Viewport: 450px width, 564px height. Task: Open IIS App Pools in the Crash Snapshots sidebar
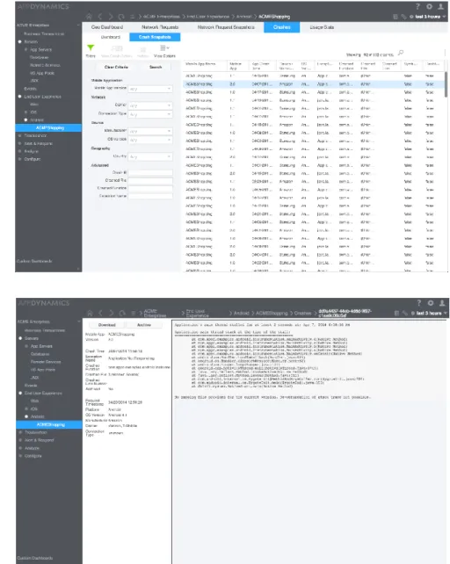42,73
